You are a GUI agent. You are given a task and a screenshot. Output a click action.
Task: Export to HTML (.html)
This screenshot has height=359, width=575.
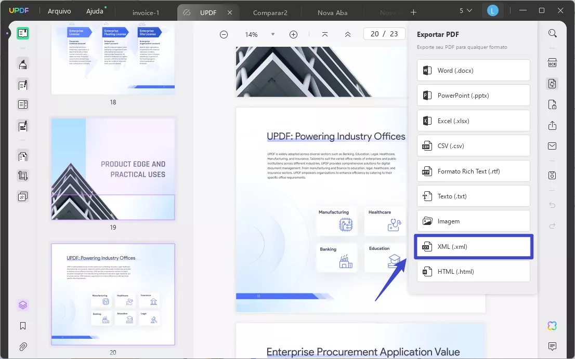coord(474,271)
